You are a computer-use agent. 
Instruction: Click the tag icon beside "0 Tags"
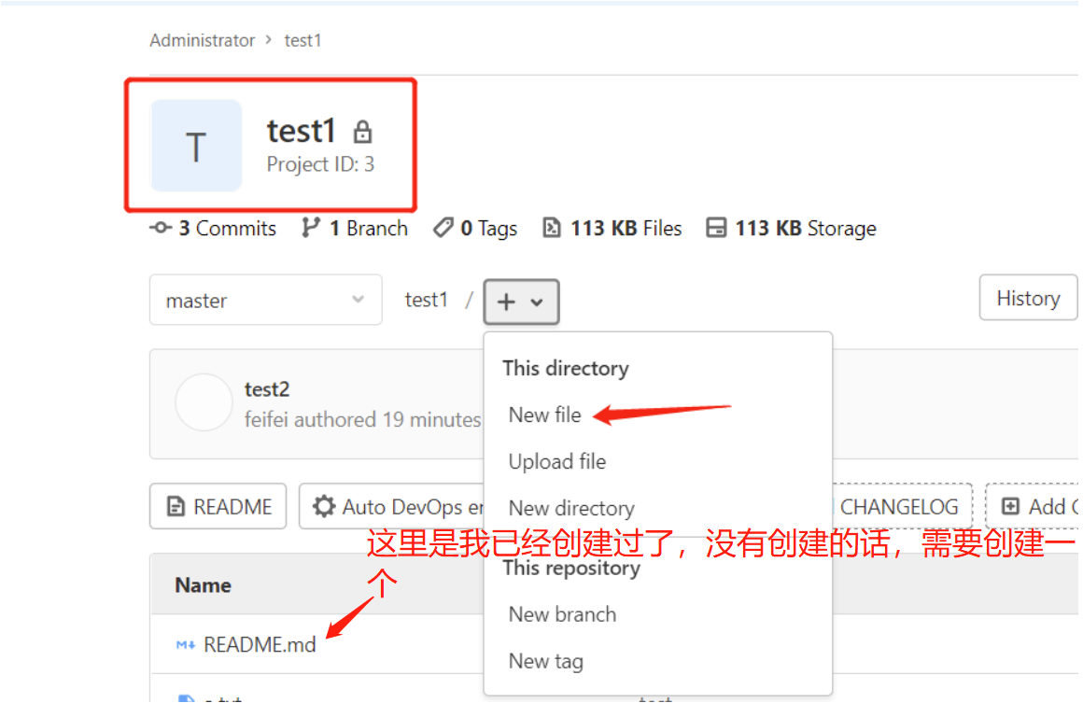[444, 227]
